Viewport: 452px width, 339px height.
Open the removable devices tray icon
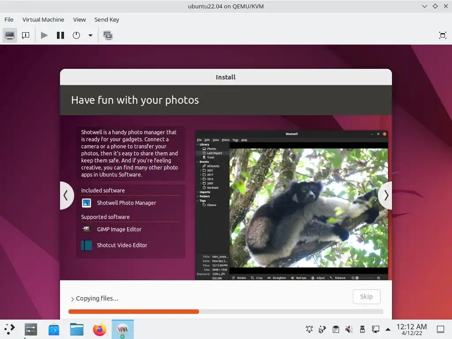point(362,329)
